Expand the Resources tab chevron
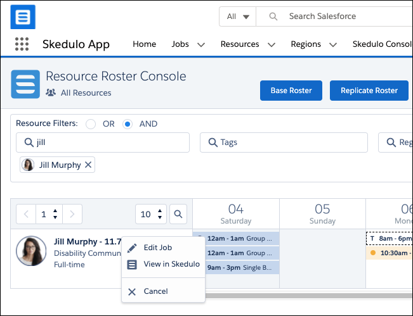This screenshot has width=413, height=316. pos(272,45)
